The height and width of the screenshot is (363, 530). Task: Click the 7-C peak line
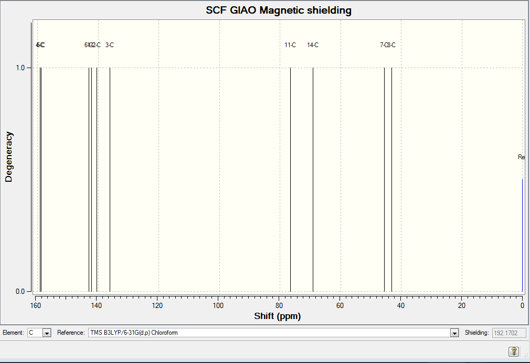tap(384, 180)
